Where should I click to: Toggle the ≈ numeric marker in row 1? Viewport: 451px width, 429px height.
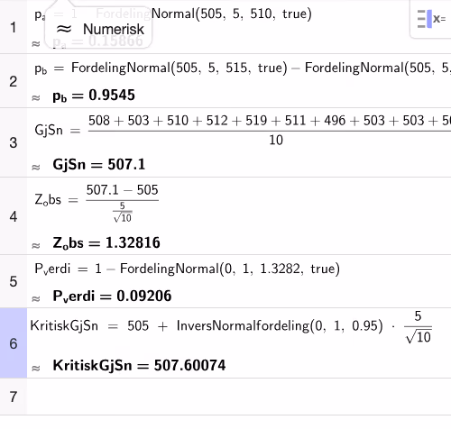(x=36, y=44)
